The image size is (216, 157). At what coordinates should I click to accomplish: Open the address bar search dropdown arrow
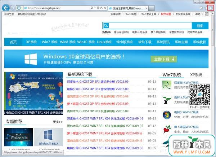tap(95, 8)
